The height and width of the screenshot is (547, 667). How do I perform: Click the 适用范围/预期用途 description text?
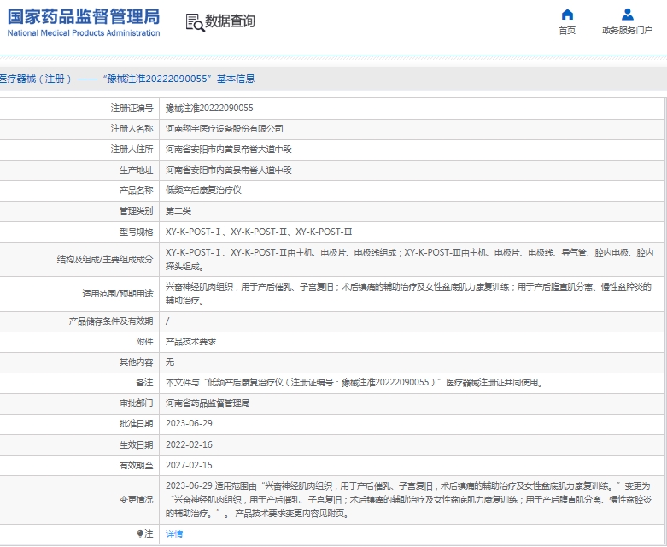[408, 294]
